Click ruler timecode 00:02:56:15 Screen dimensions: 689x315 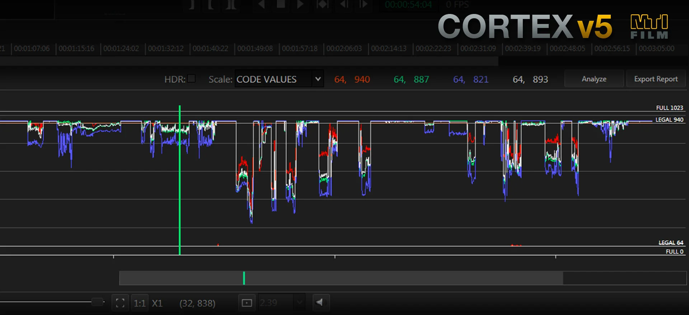(612, 48)
